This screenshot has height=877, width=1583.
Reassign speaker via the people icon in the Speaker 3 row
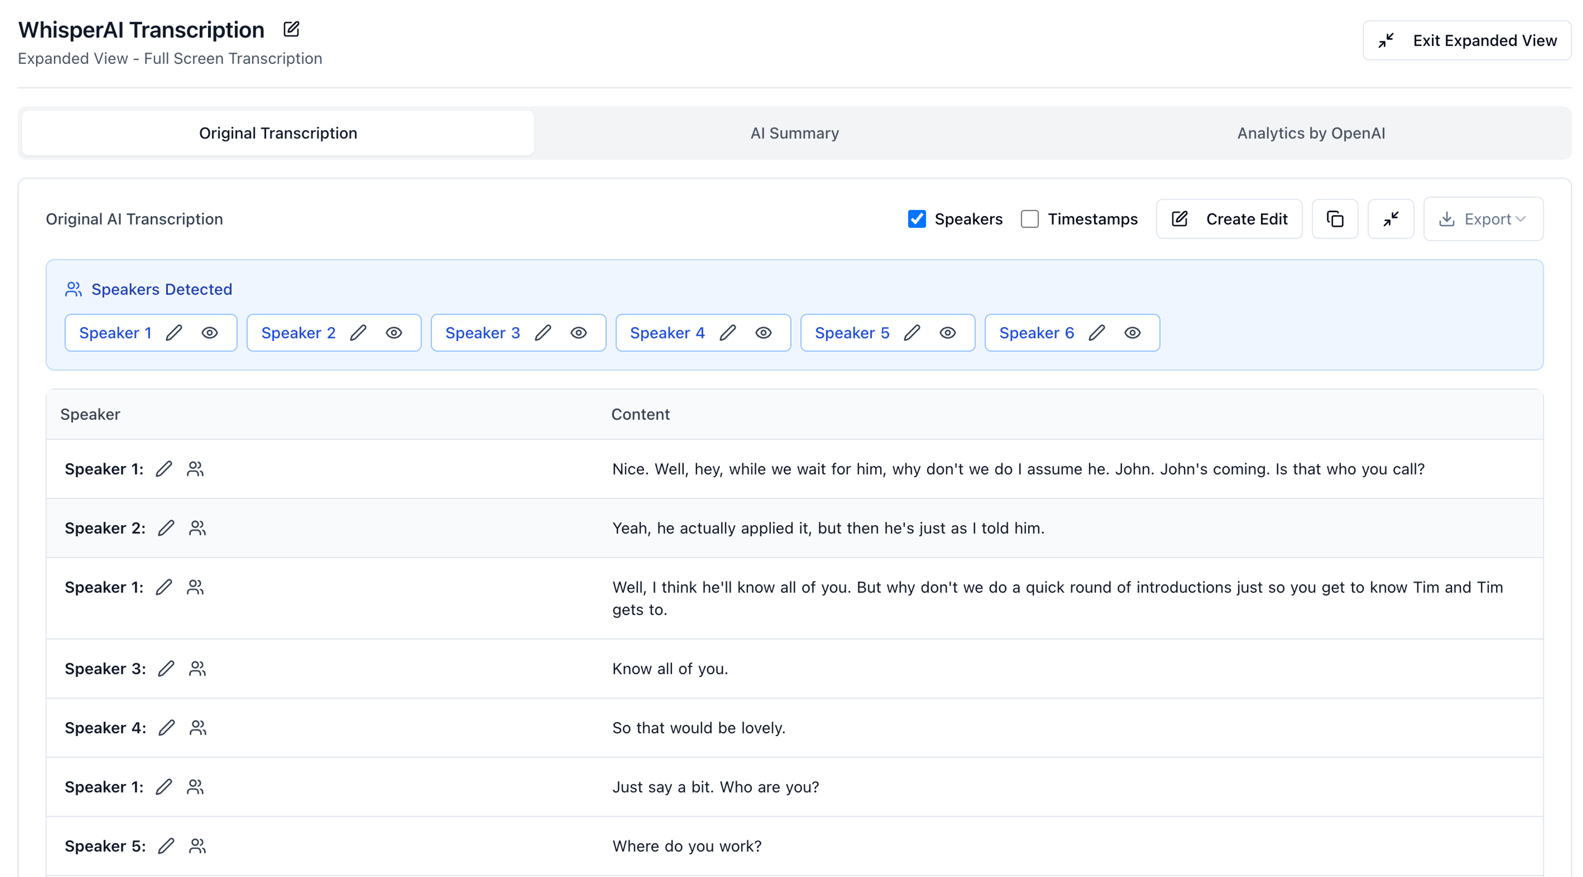[x=197, y=669]
